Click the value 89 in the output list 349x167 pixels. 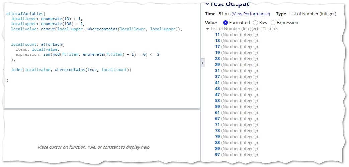click(x=217, y=148)
